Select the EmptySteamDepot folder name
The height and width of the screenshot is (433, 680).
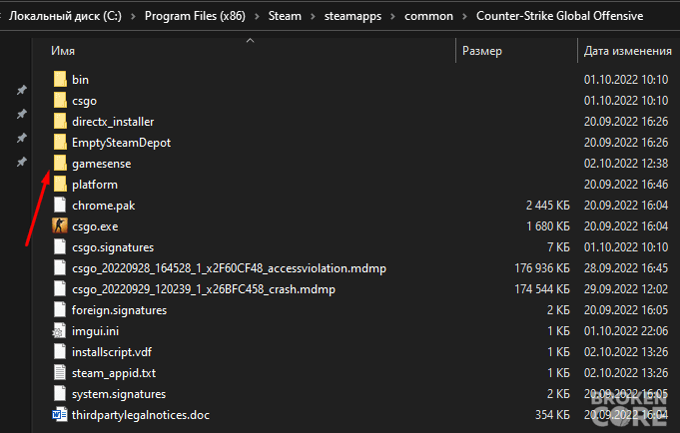(x=121, y=143)
